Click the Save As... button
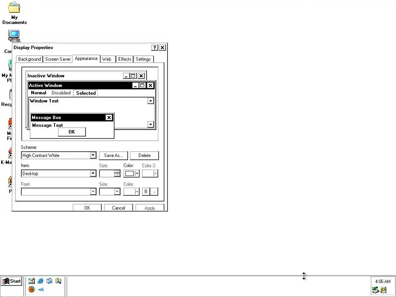Image resolution: width=396 pixels, height=297 pixels. (113, 155)
